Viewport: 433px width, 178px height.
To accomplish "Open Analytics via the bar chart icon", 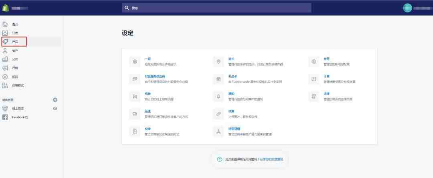I will (5, 59).
